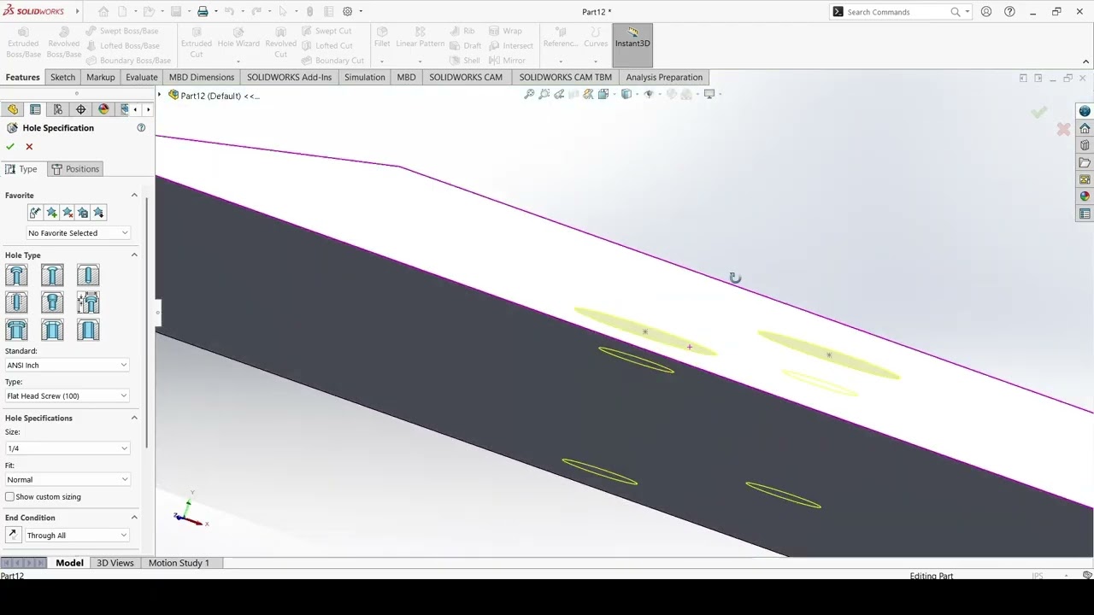Select the Straight Tap hole type
1094x615 pixels.
16,302
